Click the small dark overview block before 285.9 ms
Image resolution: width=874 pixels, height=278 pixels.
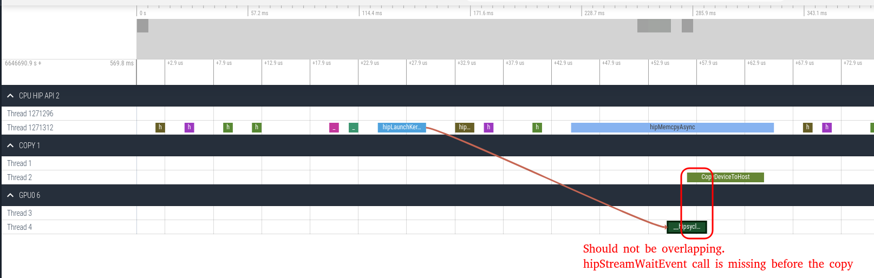point(687,25)
